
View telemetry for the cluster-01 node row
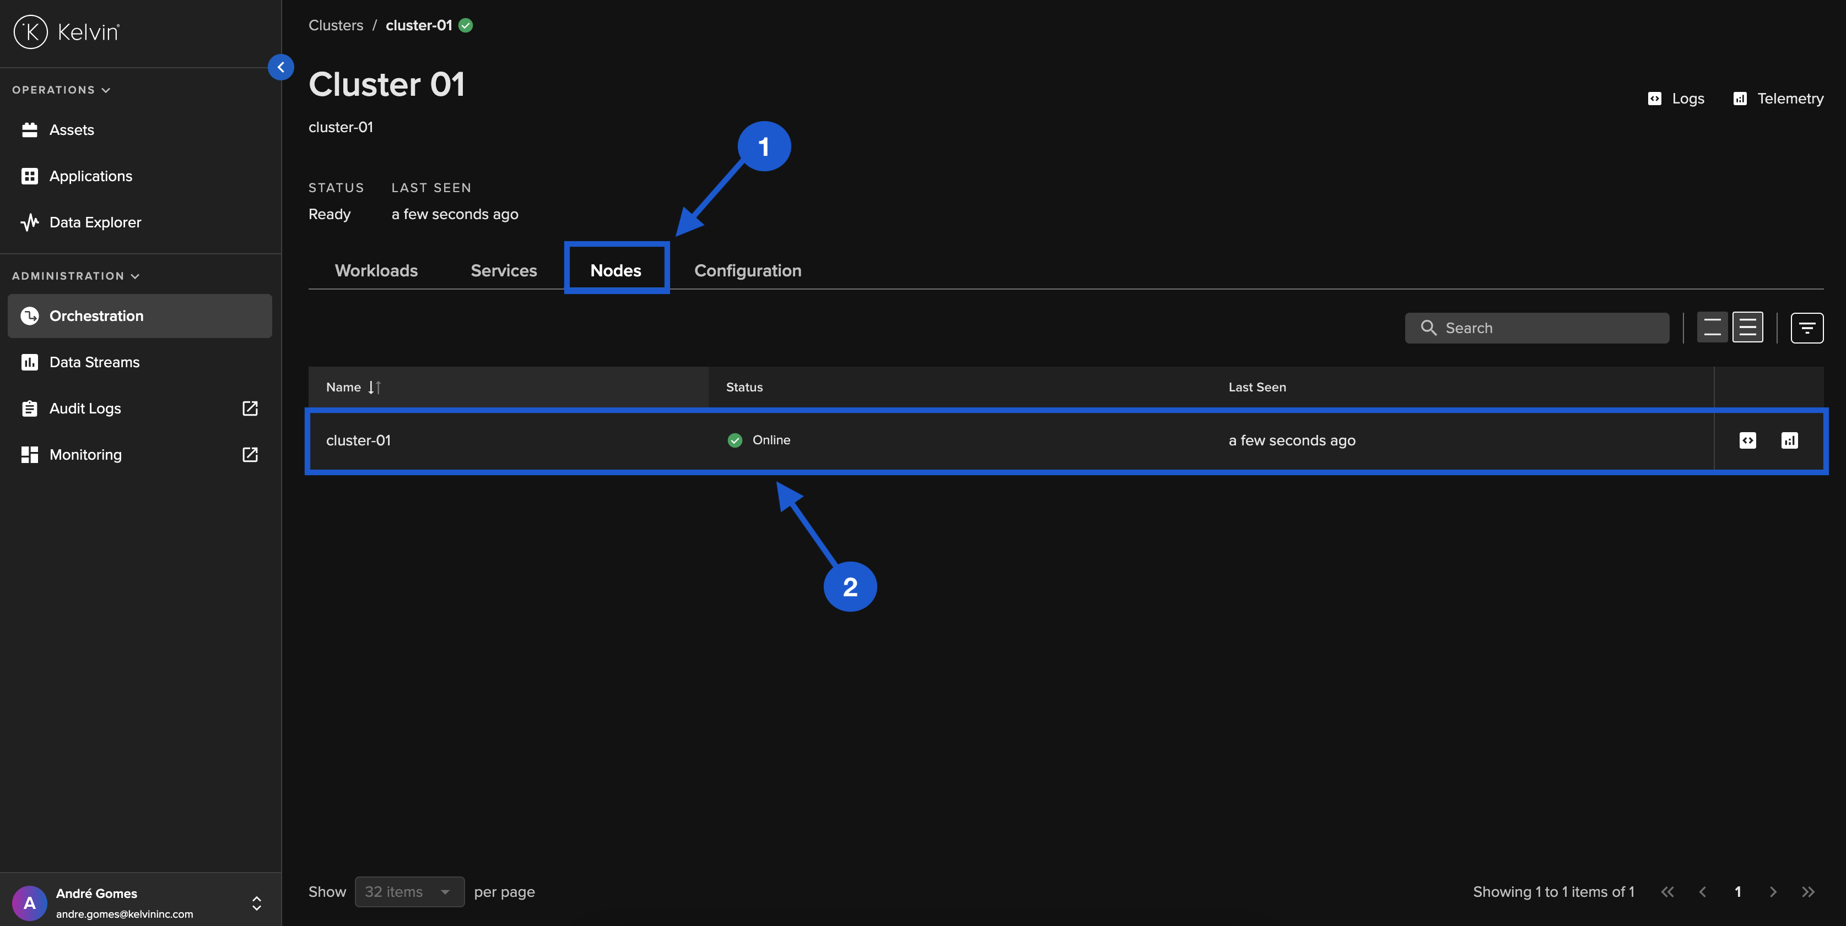1790,440
